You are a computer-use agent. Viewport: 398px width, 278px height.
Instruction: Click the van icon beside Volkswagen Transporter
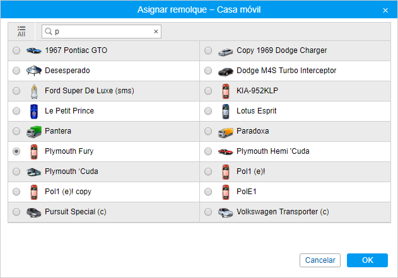click(225, 212)
